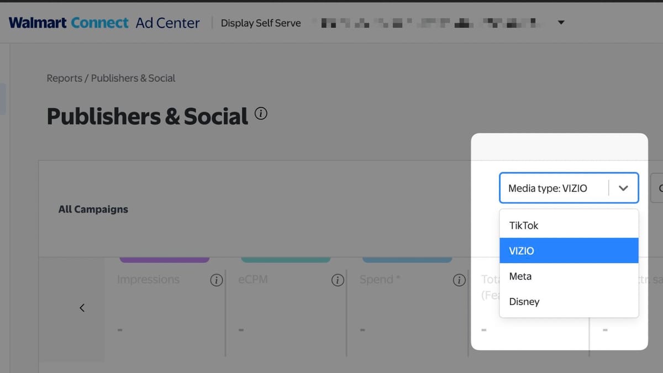Click the Impressions metric info icon

coord(216,280)
